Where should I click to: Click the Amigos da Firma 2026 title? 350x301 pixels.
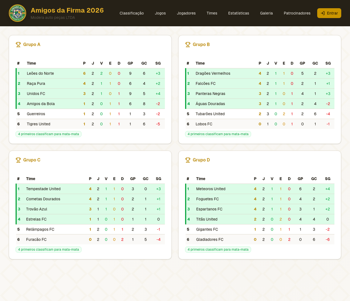[67, 10]
